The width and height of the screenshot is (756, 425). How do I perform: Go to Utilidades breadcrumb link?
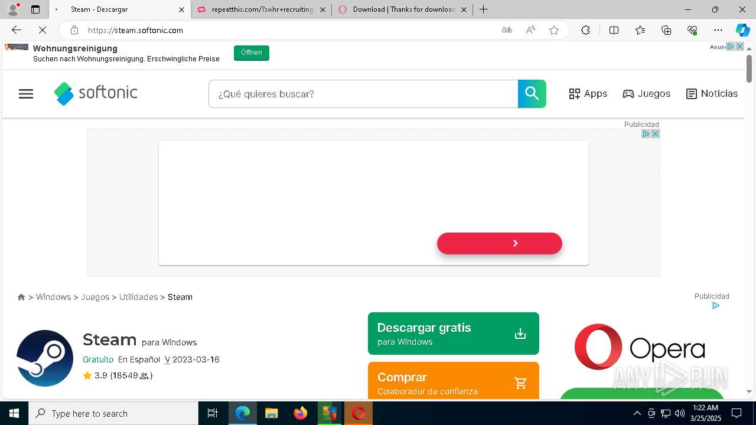click(x=138, y=297)
